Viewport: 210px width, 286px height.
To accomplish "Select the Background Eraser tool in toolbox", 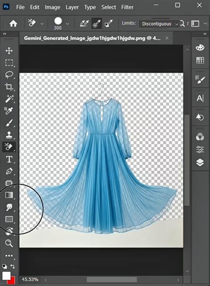I will click(9, 147).
